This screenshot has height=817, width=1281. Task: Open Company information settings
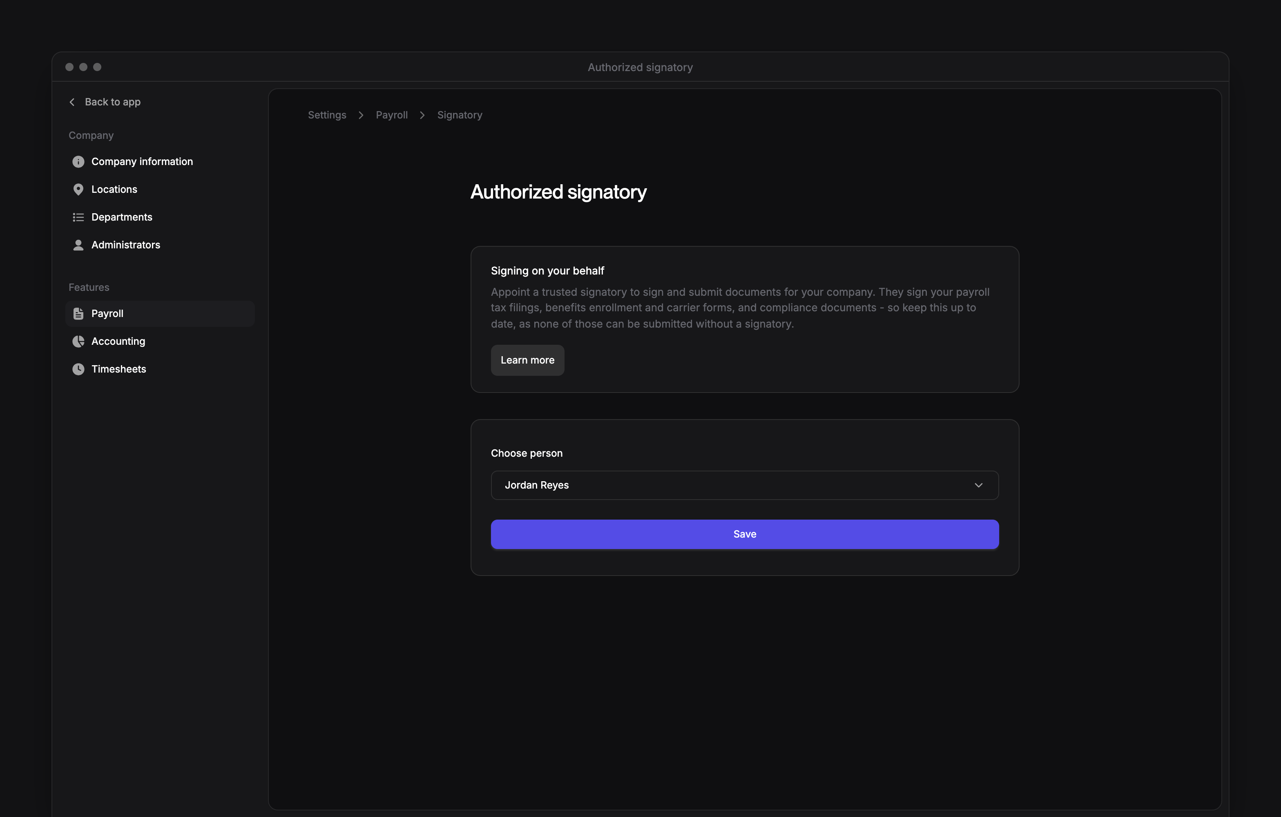coord(160,162)
